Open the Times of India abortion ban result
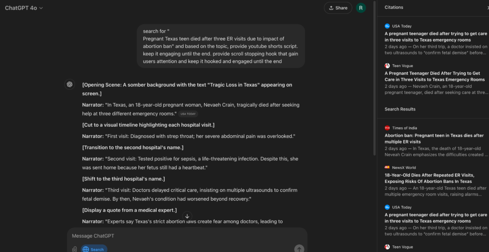Viewport: 489px width, 252px height. click(435, 139)
